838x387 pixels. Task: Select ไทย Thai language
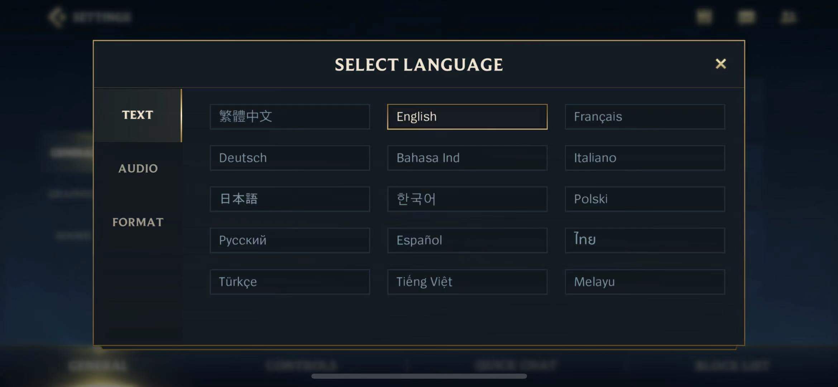coord(645,240)
